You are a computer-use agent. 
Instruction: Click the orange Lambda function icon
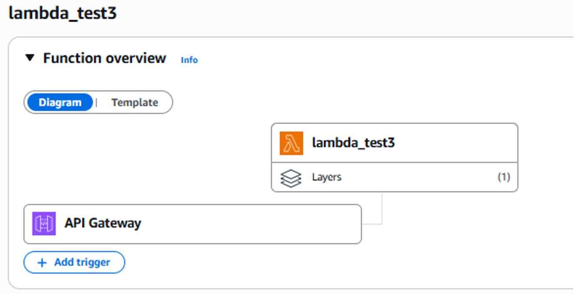[x=291, y=143]
